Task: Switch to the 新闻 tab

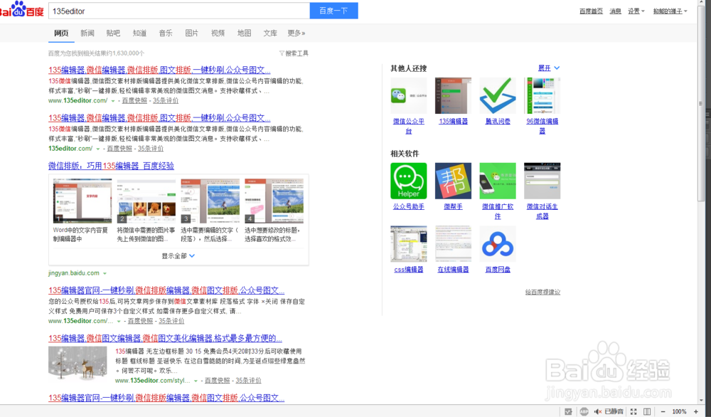Action: pos(87,33)
